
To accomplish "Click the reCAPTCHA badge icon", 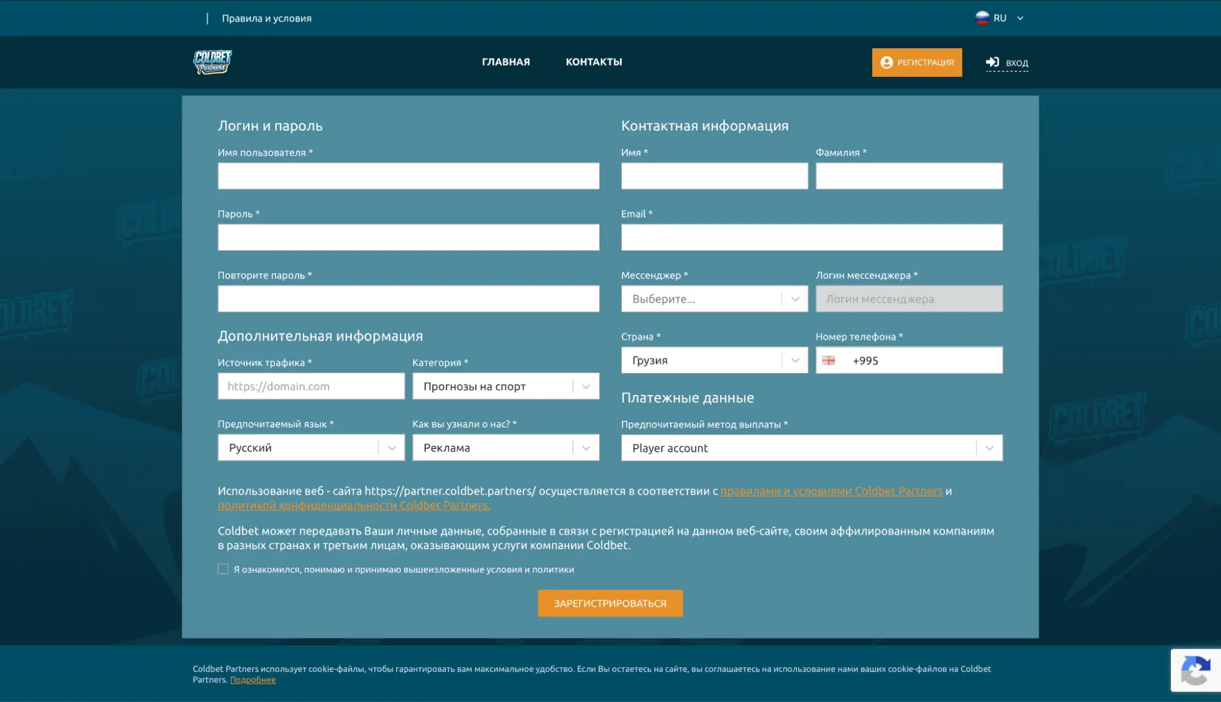I will pos(1196,670).
